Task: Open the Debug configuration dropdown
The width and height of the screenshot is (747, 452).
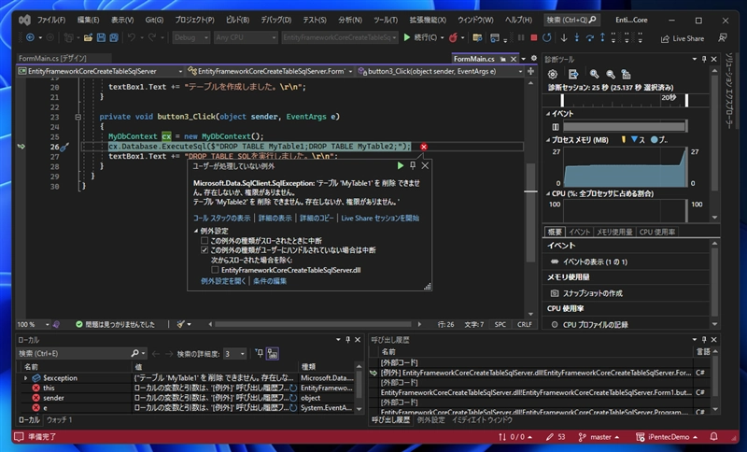Action: pyautogui.click(x=191, y=37)
